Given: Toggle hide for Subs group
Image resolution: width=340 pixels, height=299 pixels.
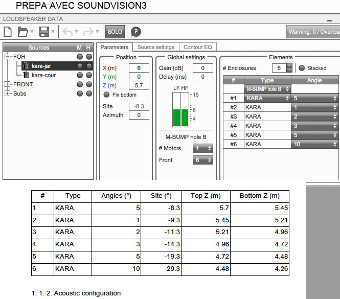Looking at the screenshot, I should (89, 94).
